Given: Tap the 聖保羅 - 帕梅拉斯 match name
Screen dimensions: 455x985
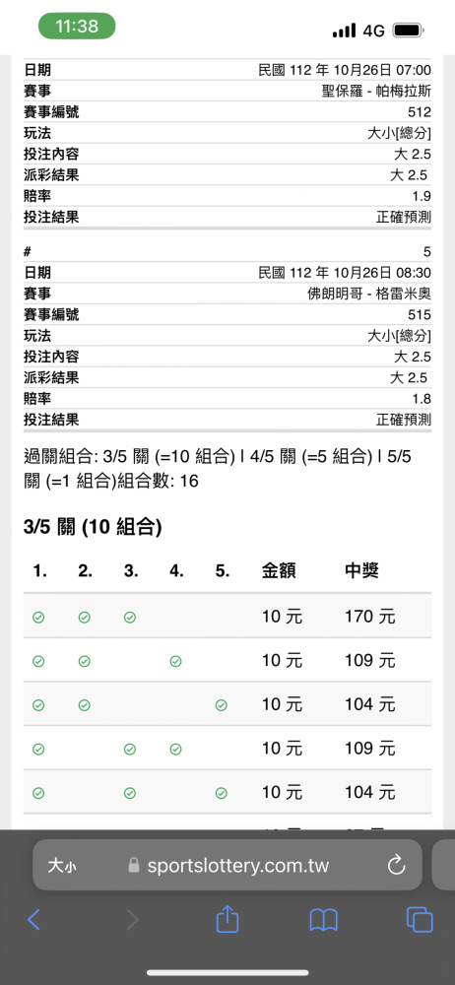Looking at the screenshot, I should point(376,91).
